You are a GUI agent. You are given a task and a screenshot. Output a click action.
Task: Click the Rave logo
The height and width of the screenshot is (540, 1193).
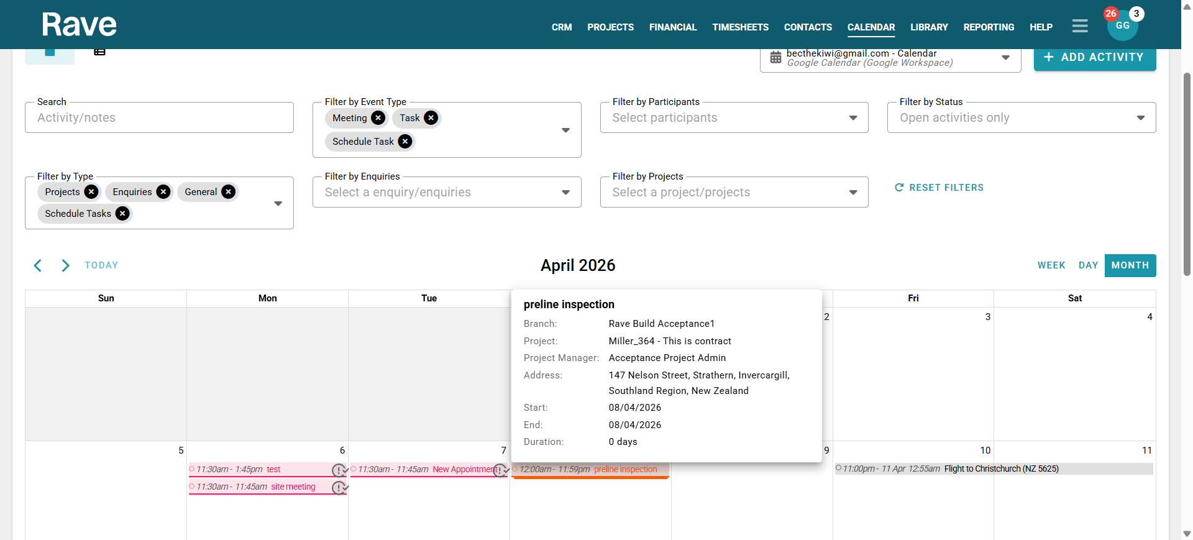[79, 25]
